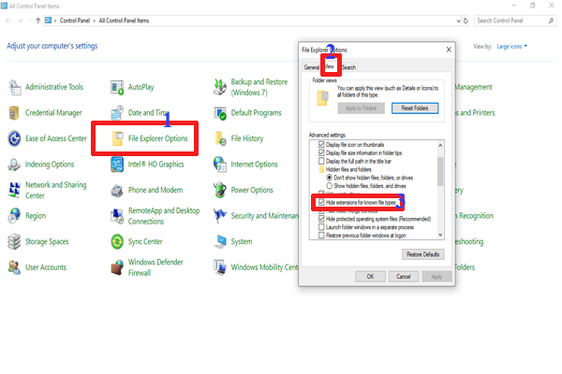This screenshot has width=562, height=374.
Task: Open the View by Large icons dropdown
Action: click(x=511, y=47)
